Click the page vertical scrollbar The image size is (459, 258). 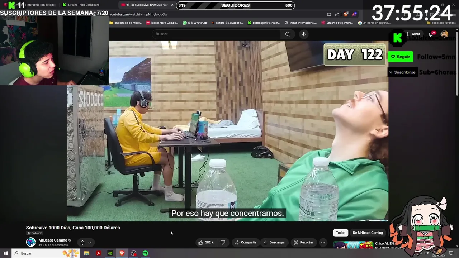pos(457,64)
